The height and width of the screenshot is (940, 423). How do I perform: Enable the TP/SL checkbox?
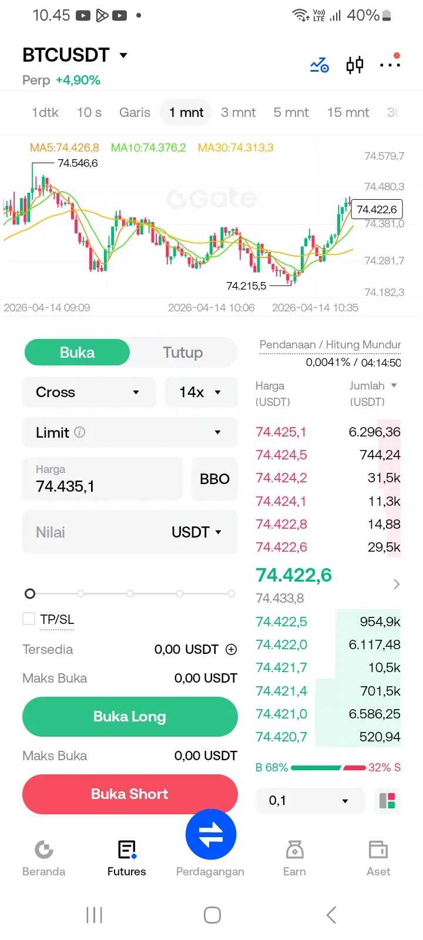pos(29,619)
